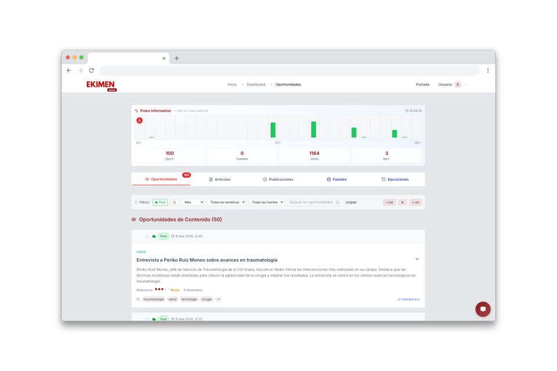The width and height of the screenshot is (557, 371).
Task: Open the Mes period dropdown
Action: [193, 202]
